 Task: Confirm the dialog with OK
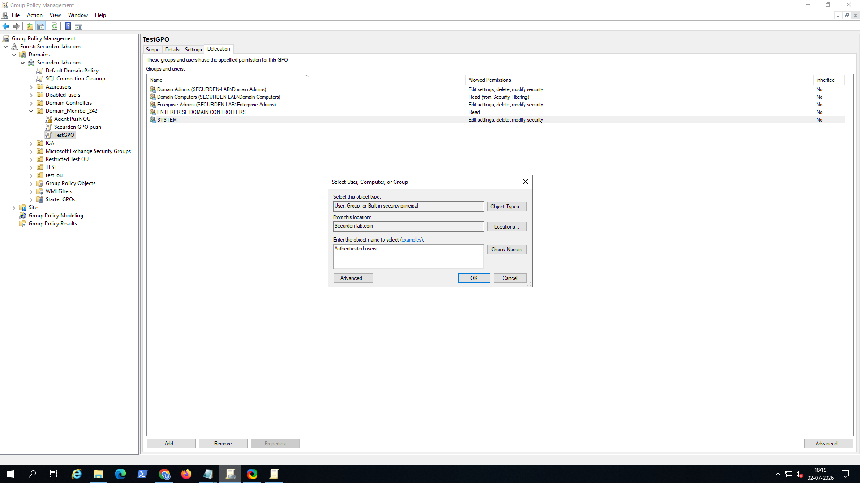[x=474, y=278]
